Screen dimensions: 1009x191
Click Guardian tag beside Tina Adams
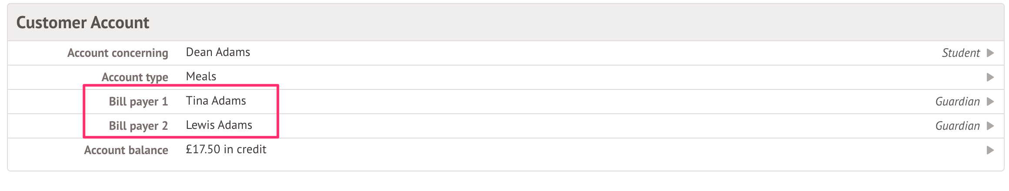pyautogui.click(x=957, y=102)
